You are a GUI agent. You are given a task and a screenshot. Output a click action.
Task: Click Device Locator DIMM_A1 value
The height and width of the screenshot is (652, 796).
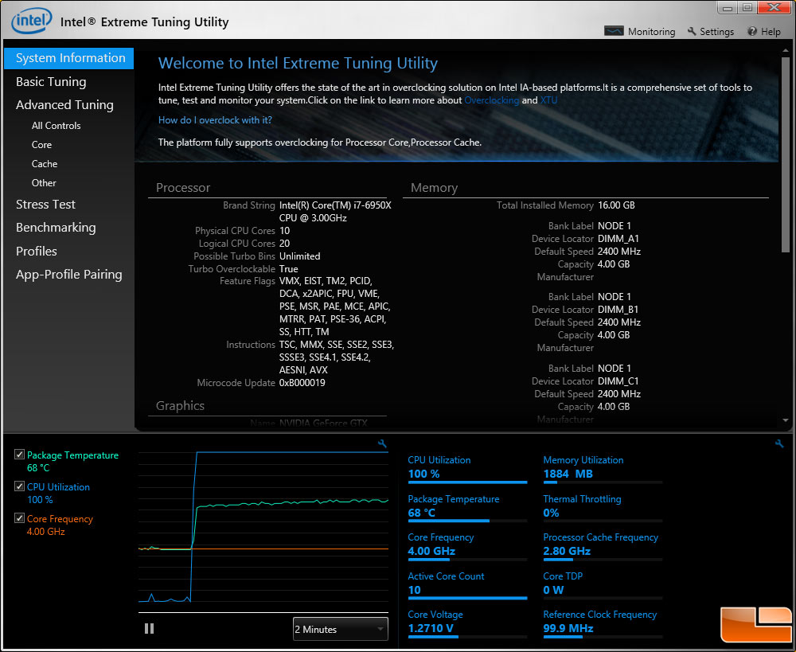coord(618,239)
